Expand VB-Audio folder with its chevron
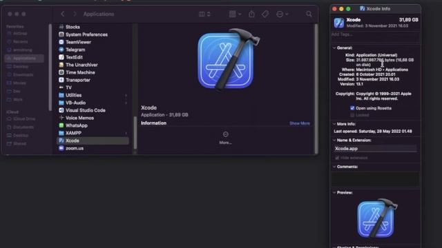The image size is (442, 248). point(126,103)
